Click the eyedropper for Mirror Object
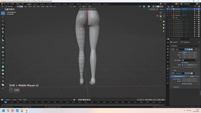The image size is (201, 113). pos(196,60)
